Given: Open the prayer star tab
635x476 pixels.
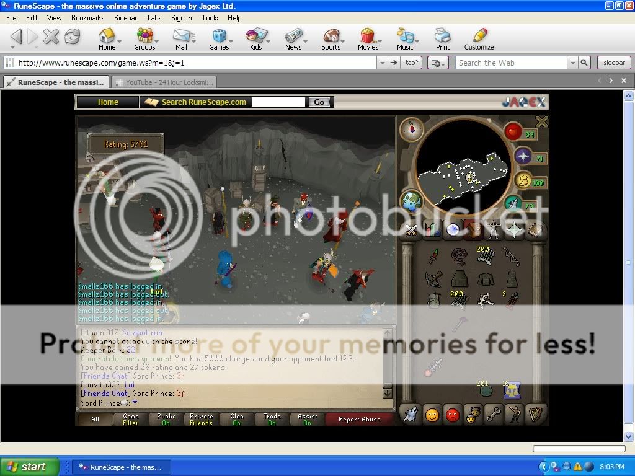Looking at the screenshot, I should coord(513,229).
